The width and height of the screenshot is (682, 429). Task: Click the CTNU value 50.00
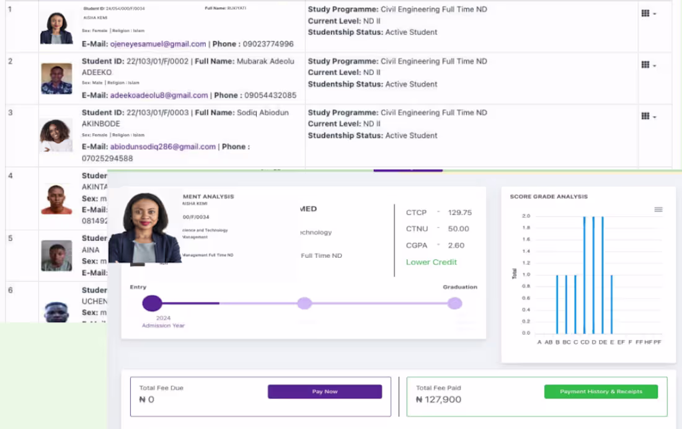[x=458, y=229]
